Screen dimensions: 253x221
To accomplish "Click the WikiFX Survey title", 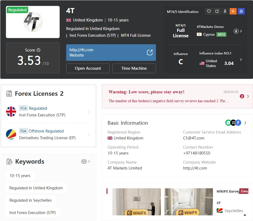I will tap(228, 191).
